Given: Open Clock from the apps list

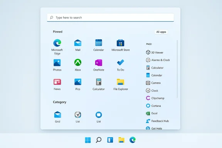Looking at the screenshot, I should point(152,91).
